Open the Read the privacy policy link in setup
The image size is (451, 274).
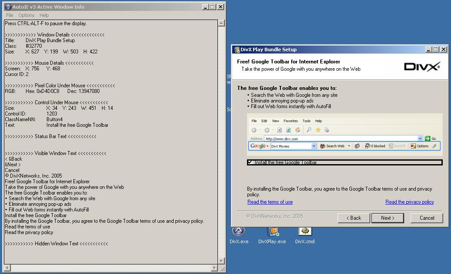point(410,202)
